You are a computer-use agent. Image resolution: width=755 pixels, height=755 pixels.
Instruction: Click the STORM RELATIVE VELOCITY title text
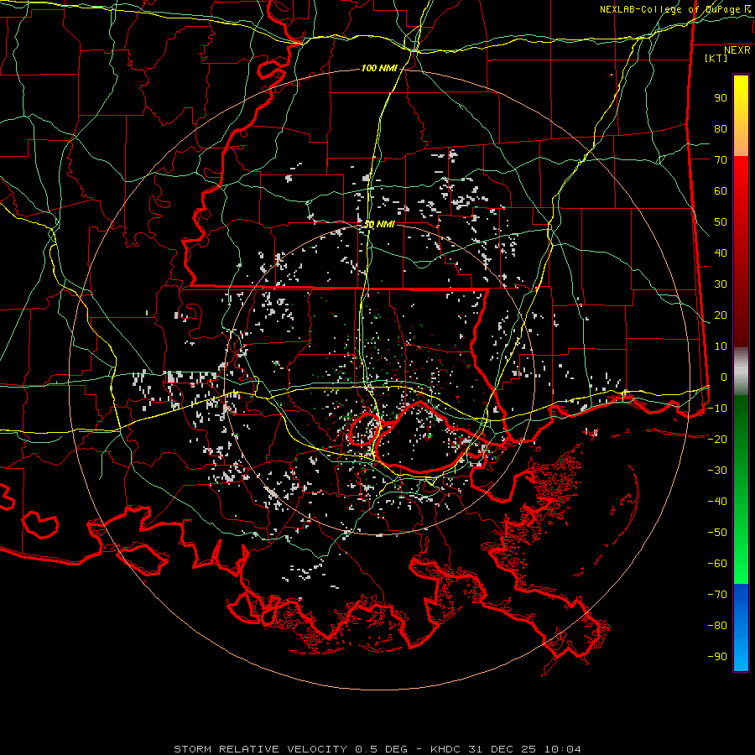point(260,749)
